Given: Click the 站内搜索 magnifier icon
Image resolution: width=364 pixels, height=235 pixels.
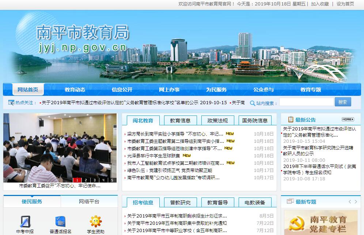Looking at the screenshot, I should [252, 103].
